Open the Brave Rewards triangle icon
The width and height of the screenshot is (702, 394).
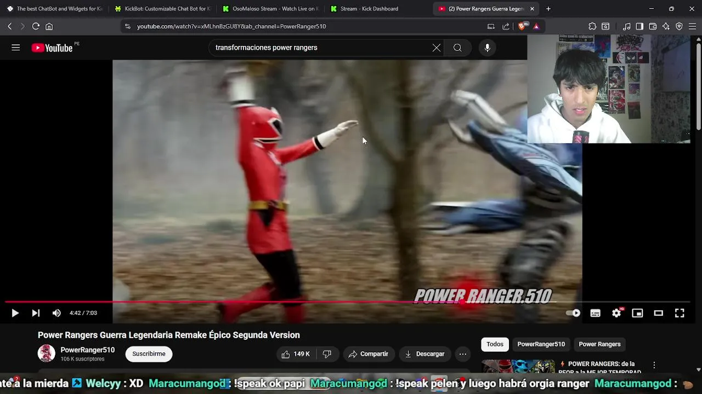click(x=536, y=26)
